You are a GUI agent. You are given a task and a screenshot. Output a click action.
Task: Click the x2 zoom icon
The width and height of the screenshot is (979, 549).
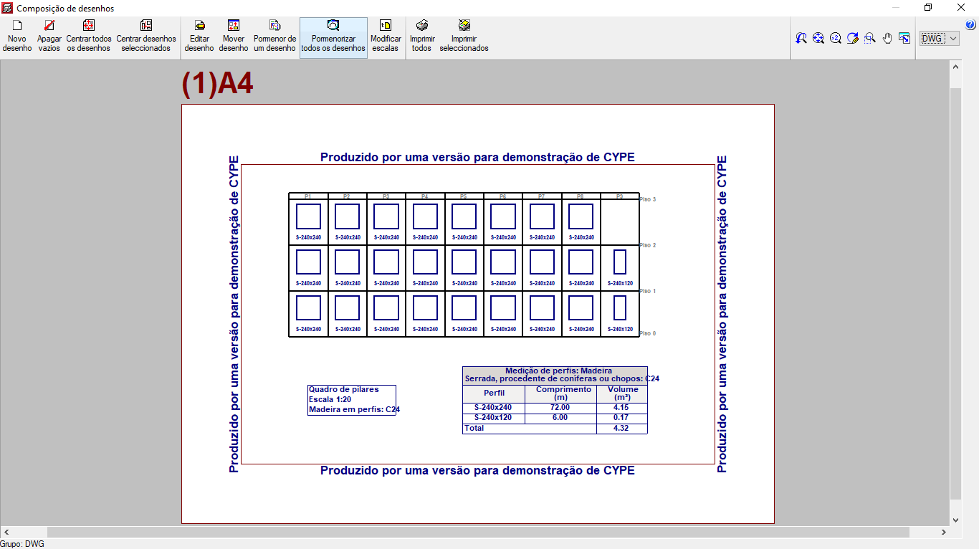tap(836, 38)
